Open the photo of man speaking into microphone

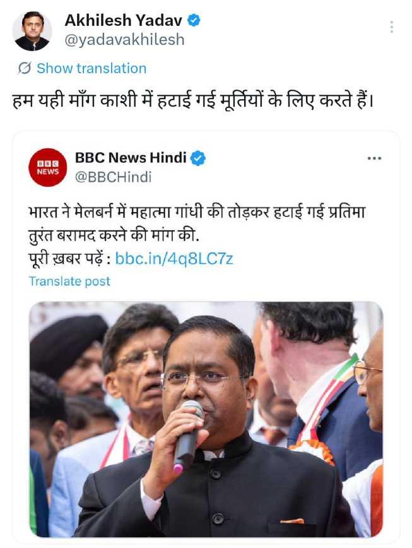click(x=206, y=419)
